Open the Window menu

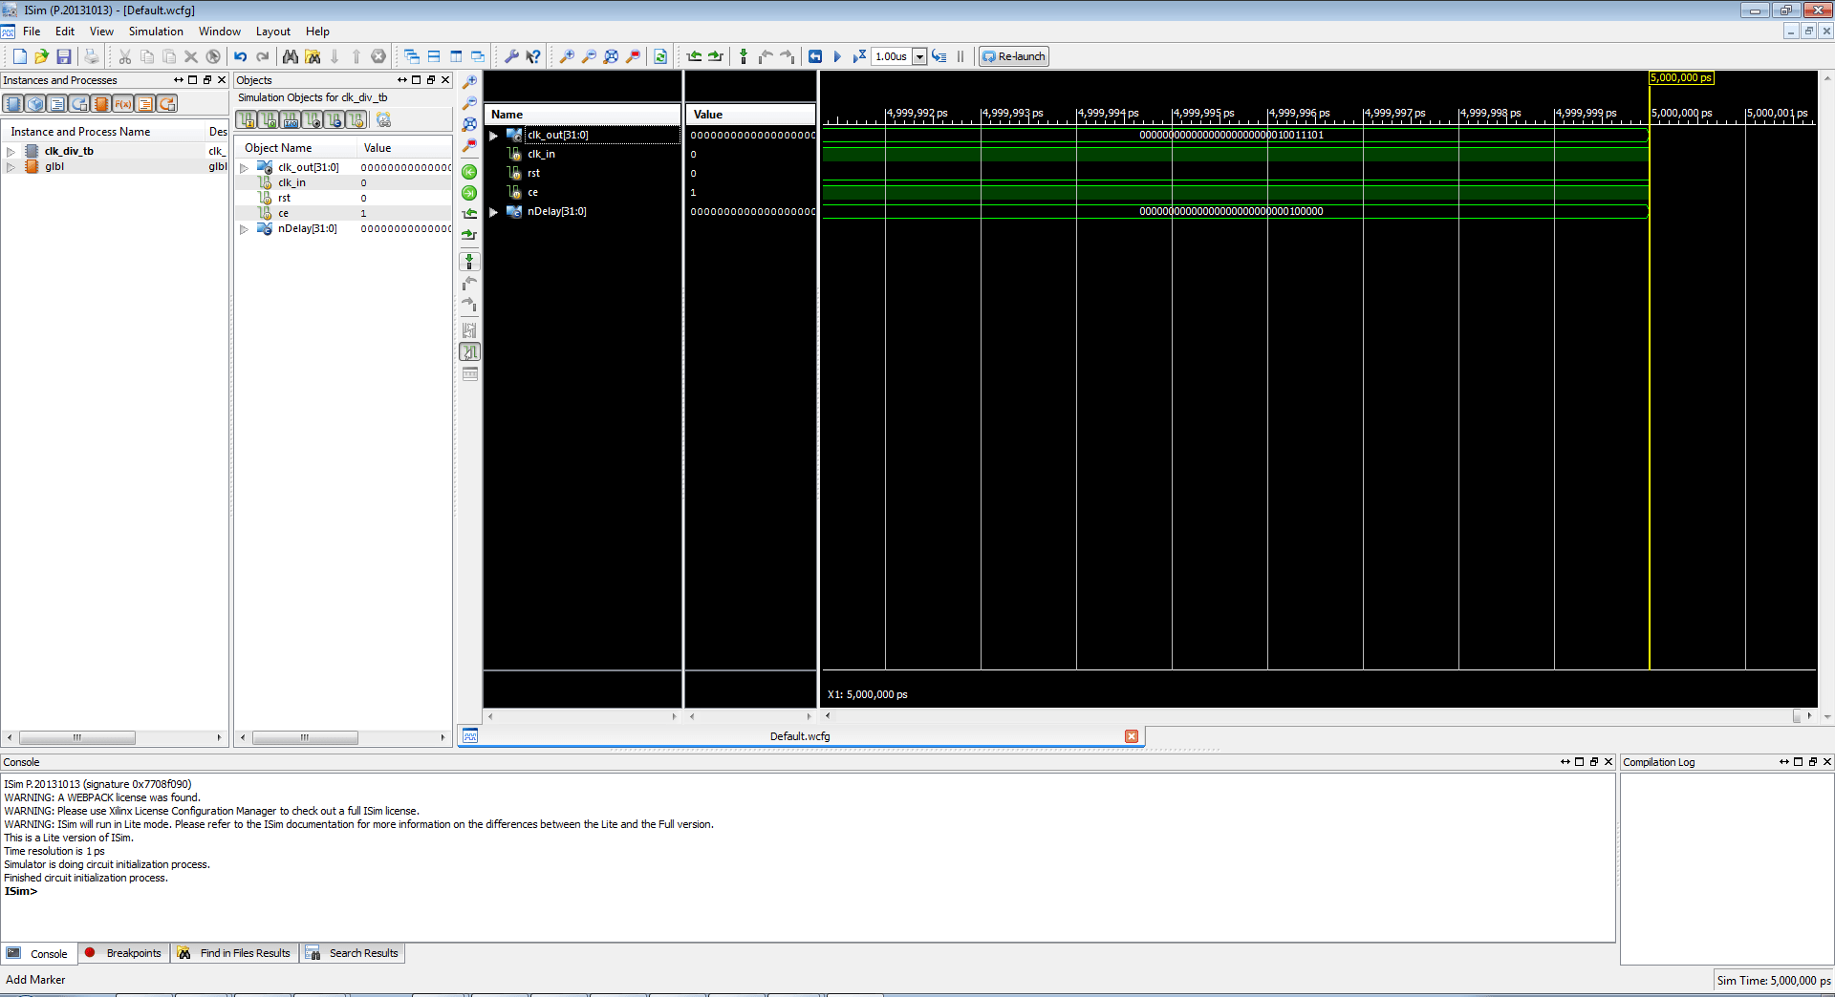220,32
